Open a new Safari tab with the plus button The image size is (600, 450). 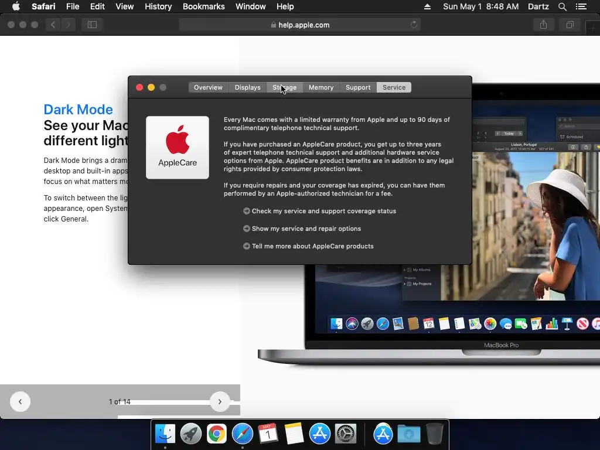point(593,28)
